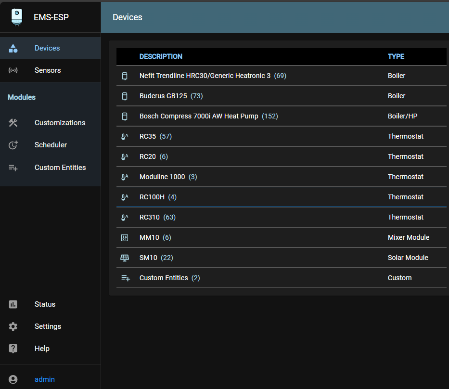Open the Sensors menu item
This screenshot has width=449, height=389.
click(48, 70)
